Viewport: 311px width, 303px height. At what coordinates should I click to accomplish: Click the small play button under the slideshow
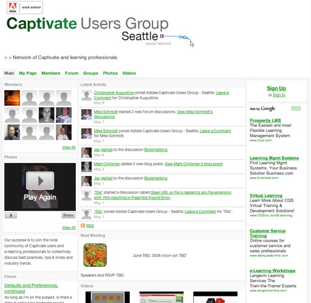click(x=11, y=215)
